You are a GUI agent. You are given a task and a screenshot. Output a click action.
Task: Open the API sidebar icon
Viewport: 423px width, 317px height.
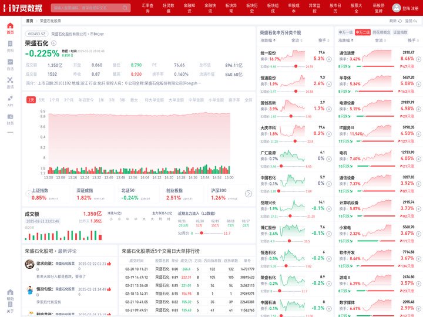coord(10,98)
